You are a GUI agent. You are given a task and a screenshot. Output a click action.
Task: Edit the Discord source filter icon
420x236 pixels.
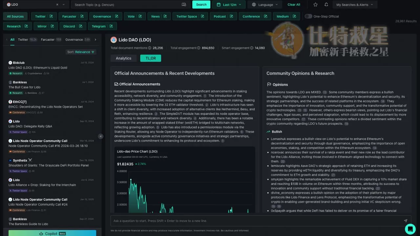pos(80,26)
